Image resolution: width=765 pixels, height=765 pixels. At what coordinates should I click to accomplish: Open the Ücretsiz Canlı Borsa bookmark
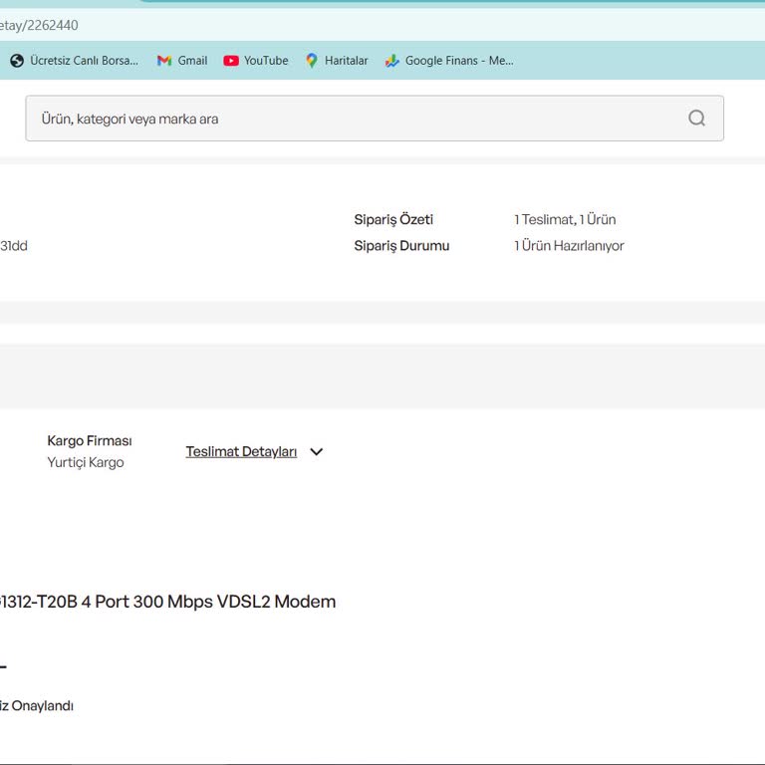pos(75,61)
